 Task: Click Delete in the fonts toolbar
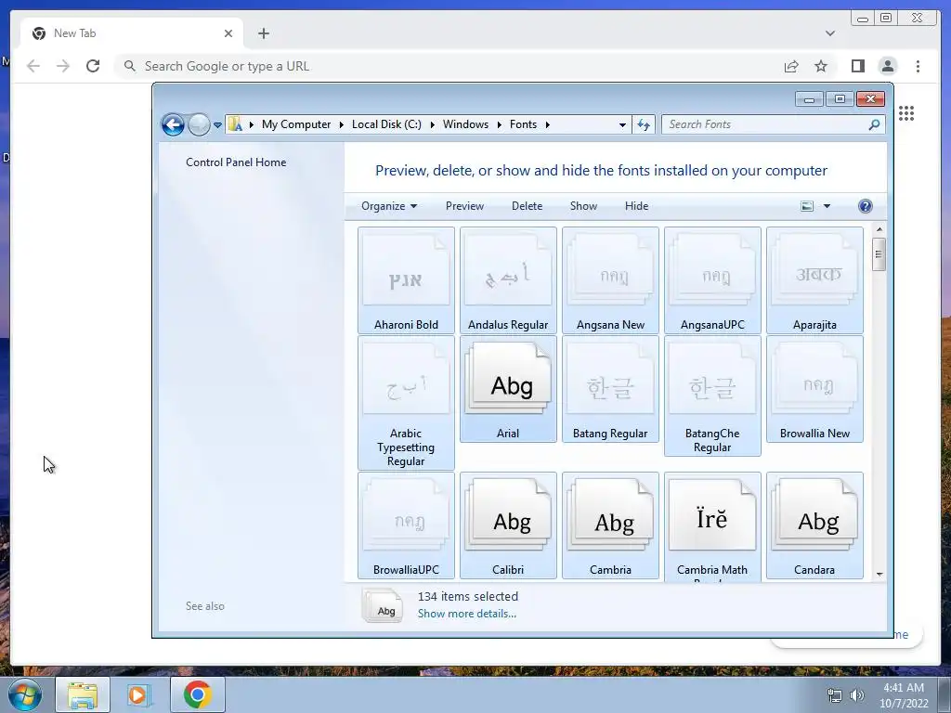[528, 206]
